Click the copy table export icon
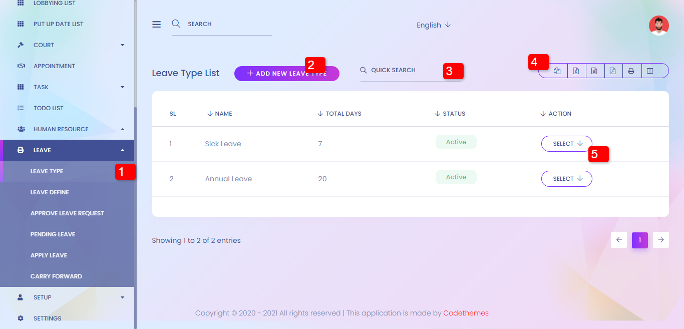Viewport: 684px width, 329px height. [x=557, y=71]
